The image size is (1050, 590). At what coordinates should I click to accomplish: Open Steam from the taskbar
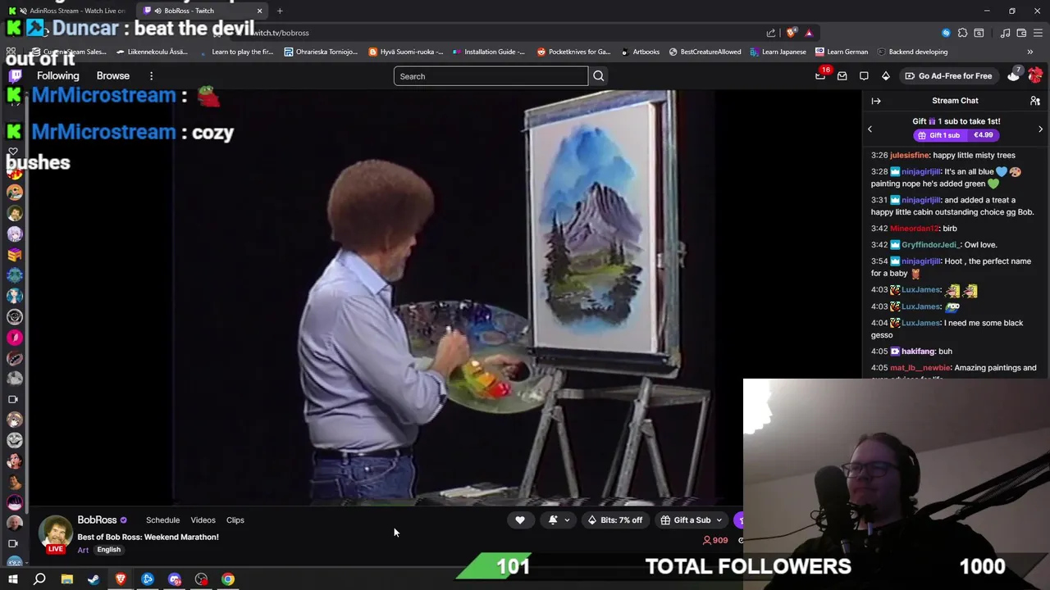94,579
